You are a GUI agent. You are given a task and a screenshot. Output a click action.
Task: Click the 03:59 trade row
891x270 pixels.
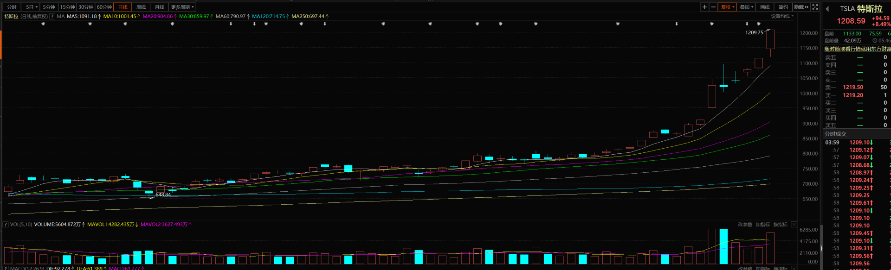point(858,142)
